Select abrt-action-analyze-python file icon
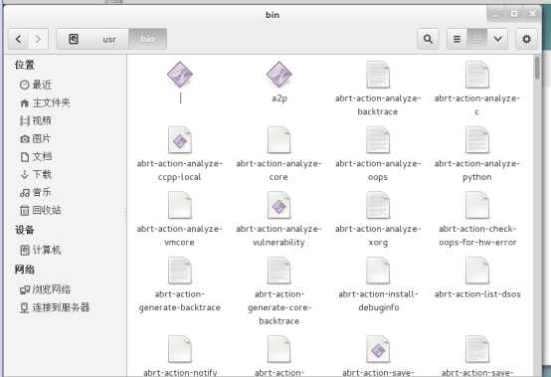The image size is (551, 377). pos(477,140)
